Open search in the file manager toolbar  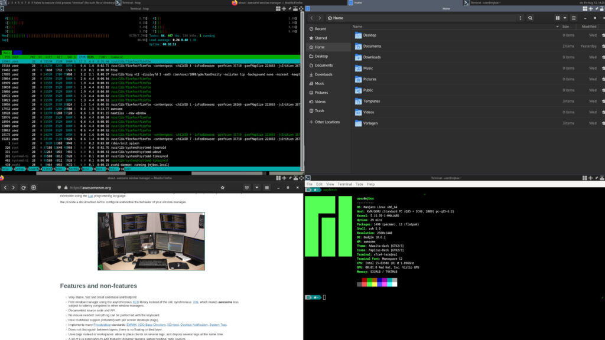(530, 18)
